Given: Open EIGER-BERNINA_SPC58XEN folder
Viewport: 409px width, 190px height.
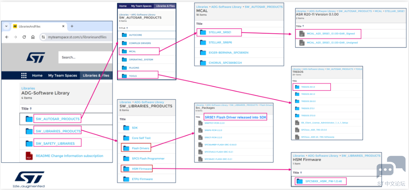Looking at the screenshot, I should pos(229,53).
